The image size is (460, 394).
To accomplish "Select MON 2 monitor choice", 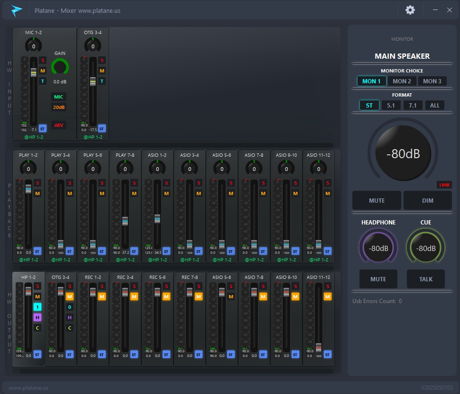I will (x=402, y=81).
